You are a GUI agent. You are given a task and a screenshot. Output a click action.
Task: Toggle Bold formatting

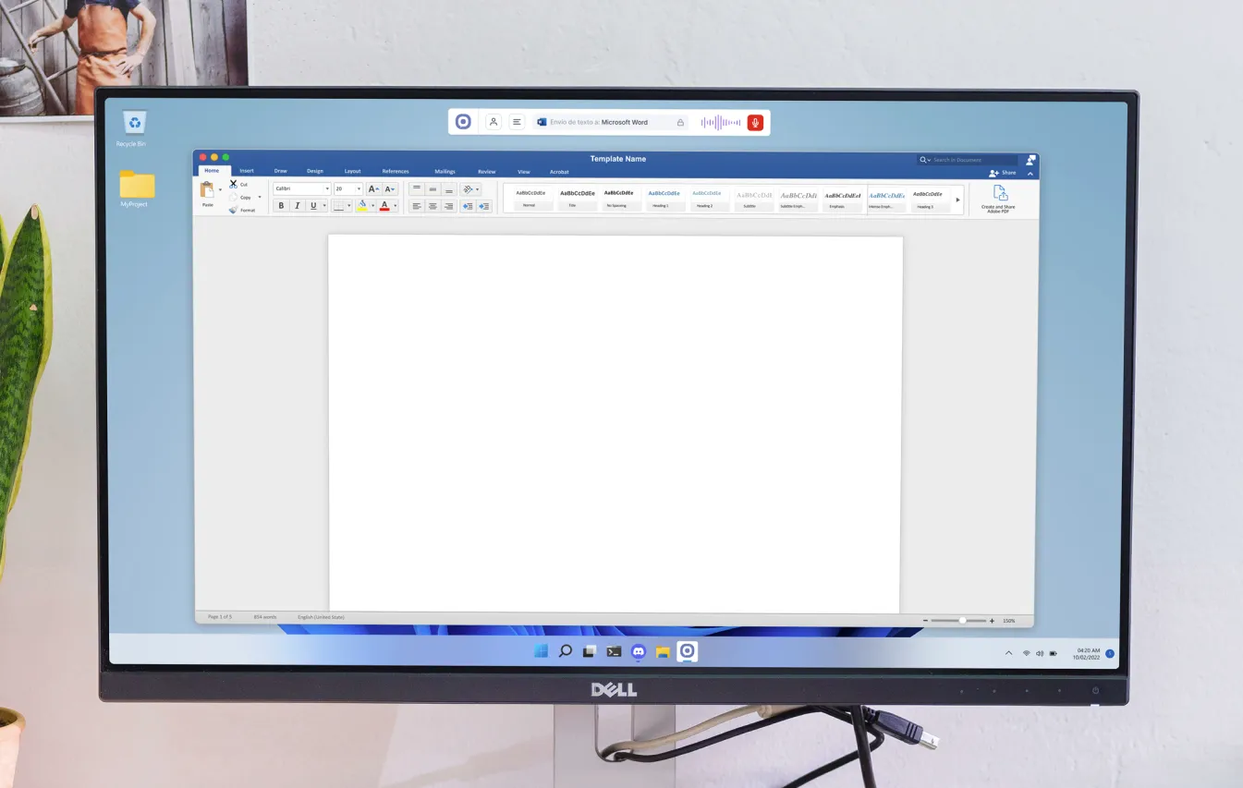click(281, 205)
